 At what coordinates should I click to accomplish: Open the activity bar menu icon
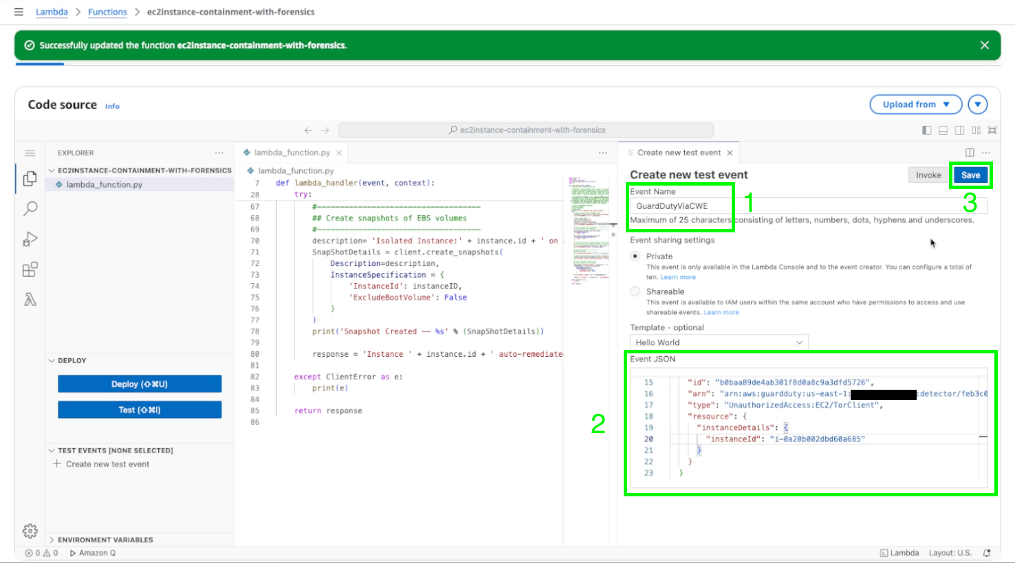(30, 153)
